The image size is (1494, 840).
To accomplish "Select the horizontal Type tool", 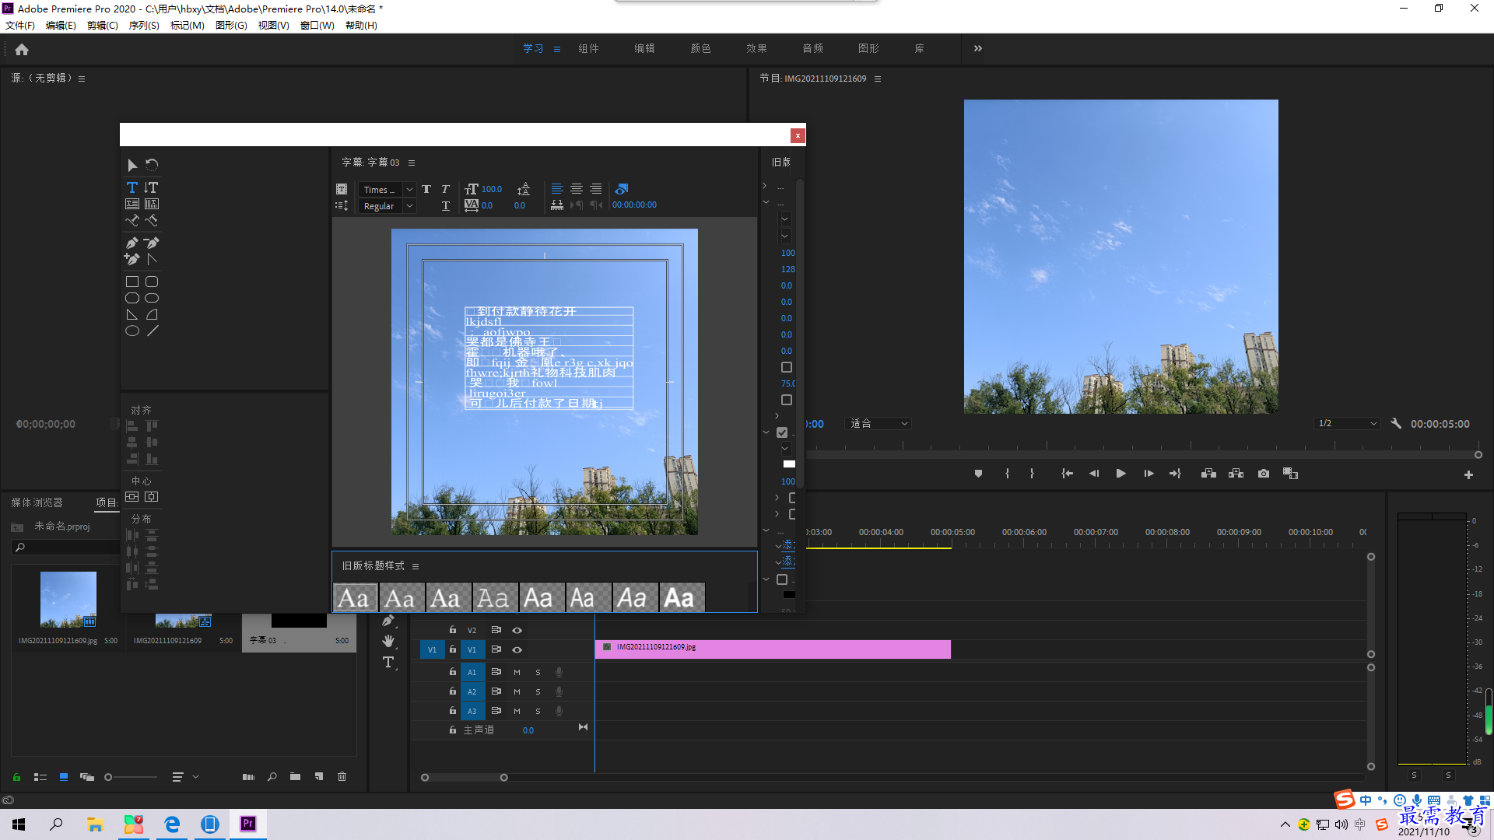I will click(x=132, y=187).
